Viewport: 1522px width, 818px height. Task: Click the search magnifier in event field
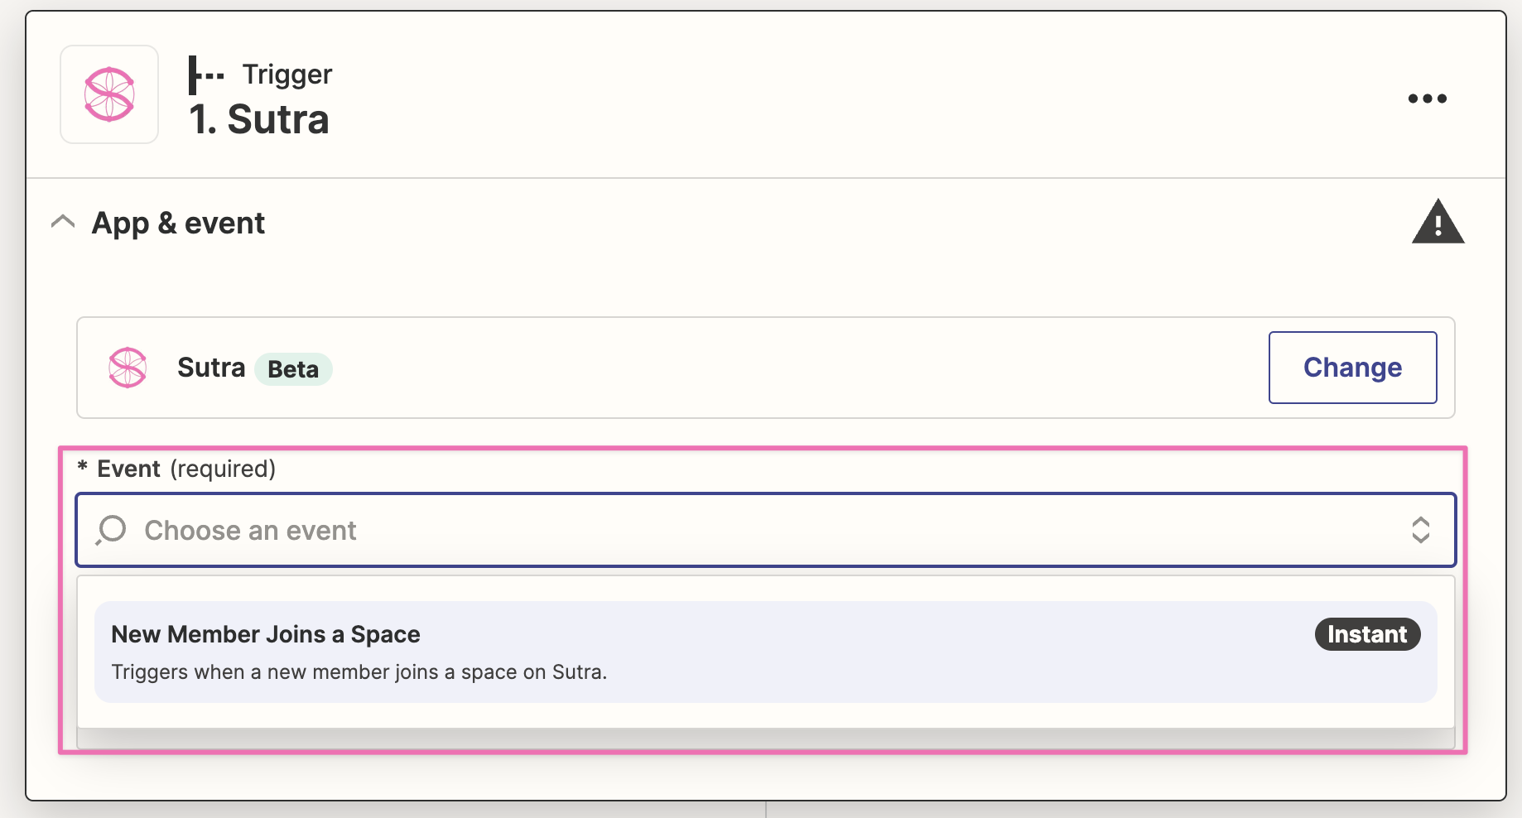pyautogui.click(x=111, y=530)
